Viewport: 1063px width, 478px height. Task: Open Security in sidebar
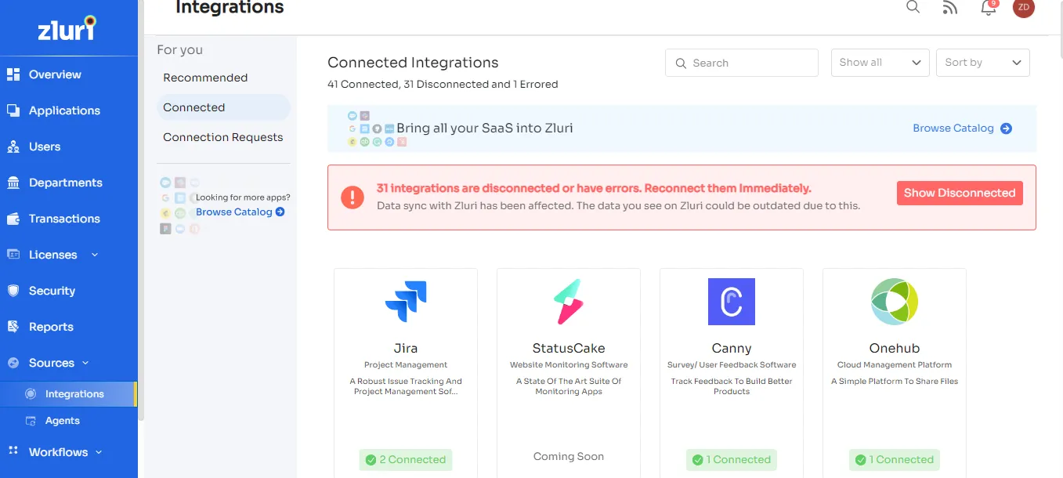52,291
